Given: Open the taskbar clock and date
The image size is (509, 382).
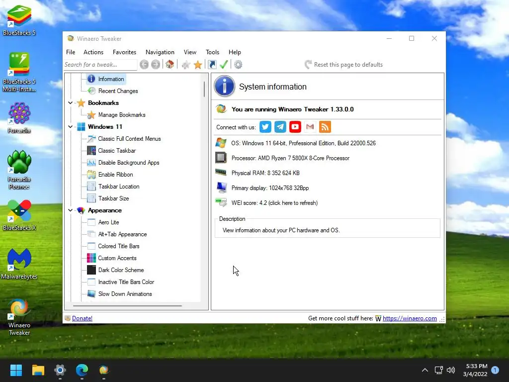Looking at the screenshot, I should point(475,370).
